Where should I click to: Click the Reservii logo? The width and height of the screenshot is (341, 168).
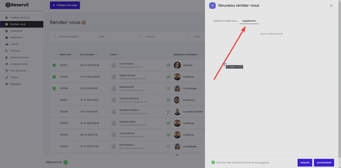click(17, 5)
